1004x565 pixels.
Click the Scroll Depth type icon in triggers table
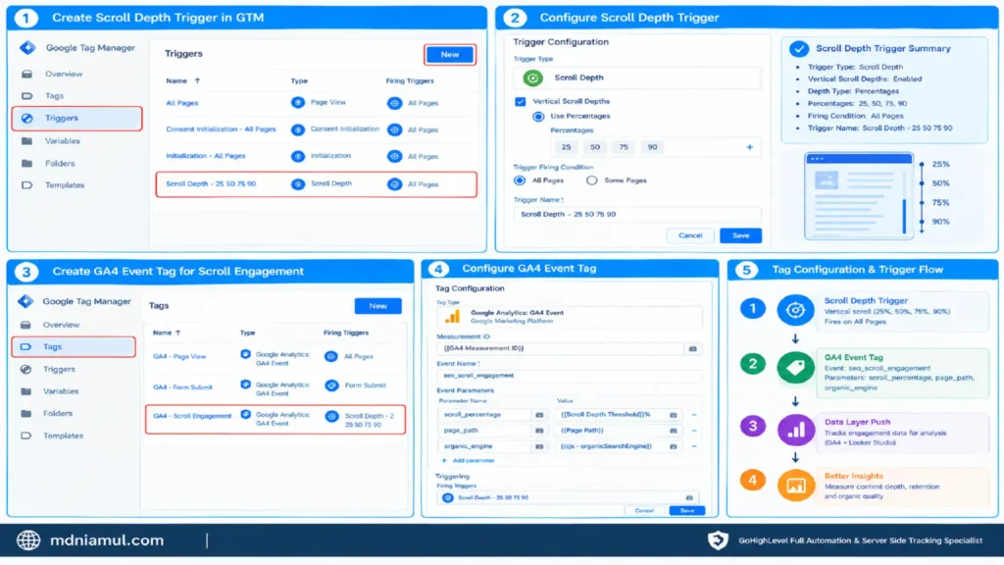click(298, 183)
